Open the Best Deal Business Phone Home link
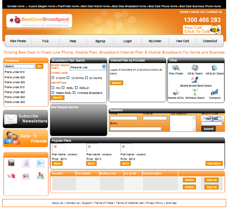This screenshot has width=228, height=208. click(x=200, y=6)
